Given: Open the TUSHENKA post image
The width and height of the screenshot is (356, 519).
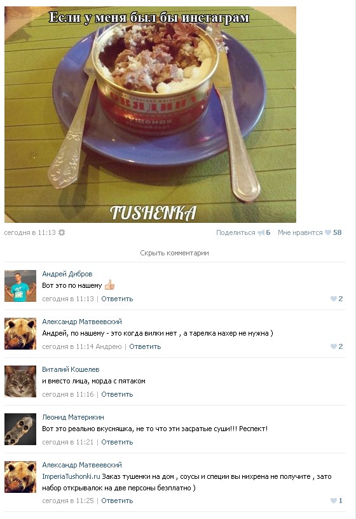Looking at the screenshot, I should tap(150, 115).
